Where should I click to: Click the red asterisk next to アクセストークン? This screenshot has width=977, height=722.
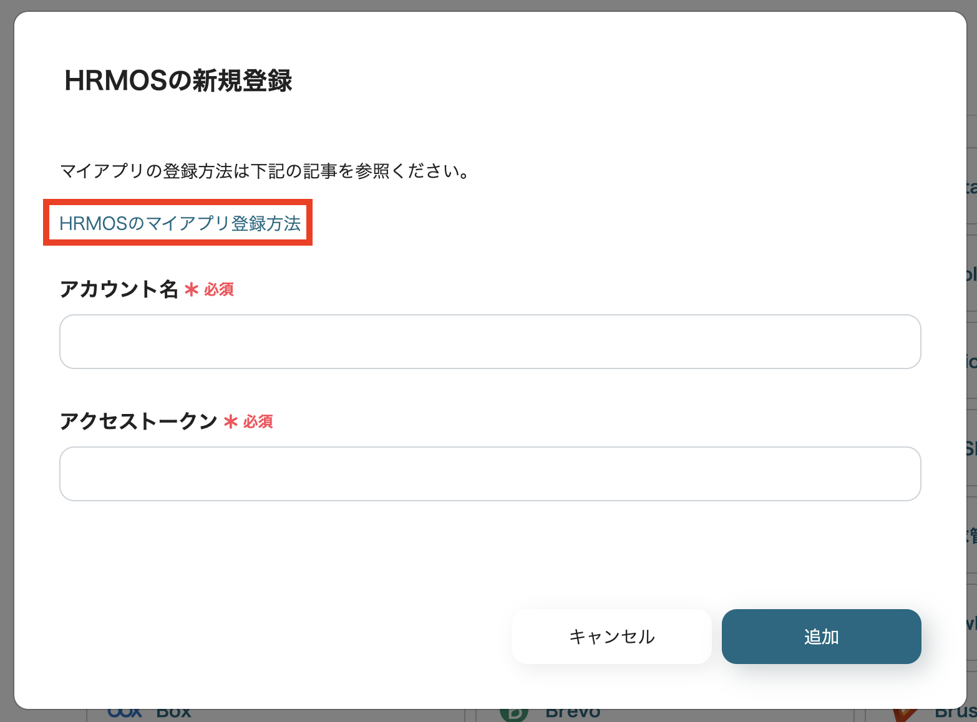(x=230, y=421)
